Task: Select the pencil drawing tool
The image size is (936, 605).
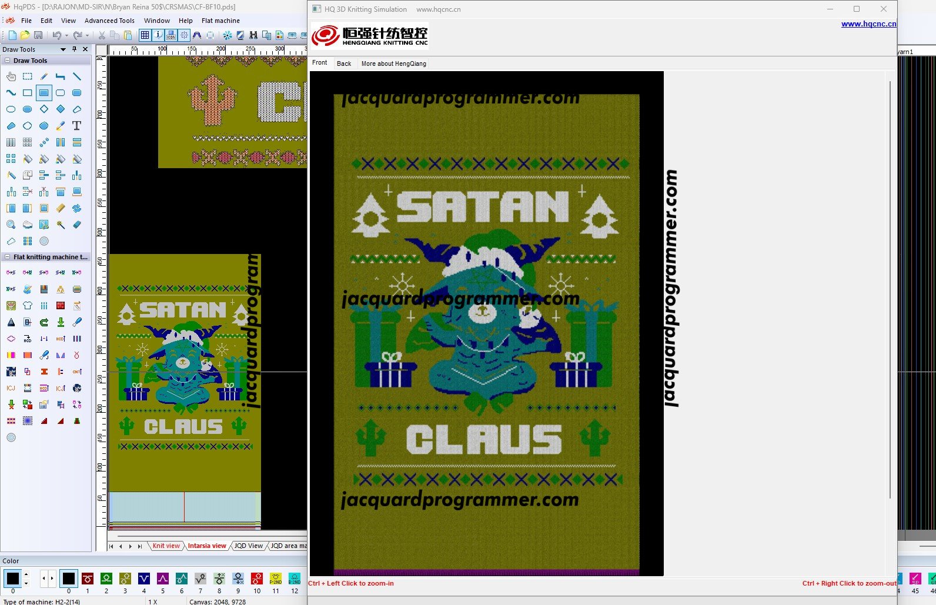Action: tap(44, 76)
